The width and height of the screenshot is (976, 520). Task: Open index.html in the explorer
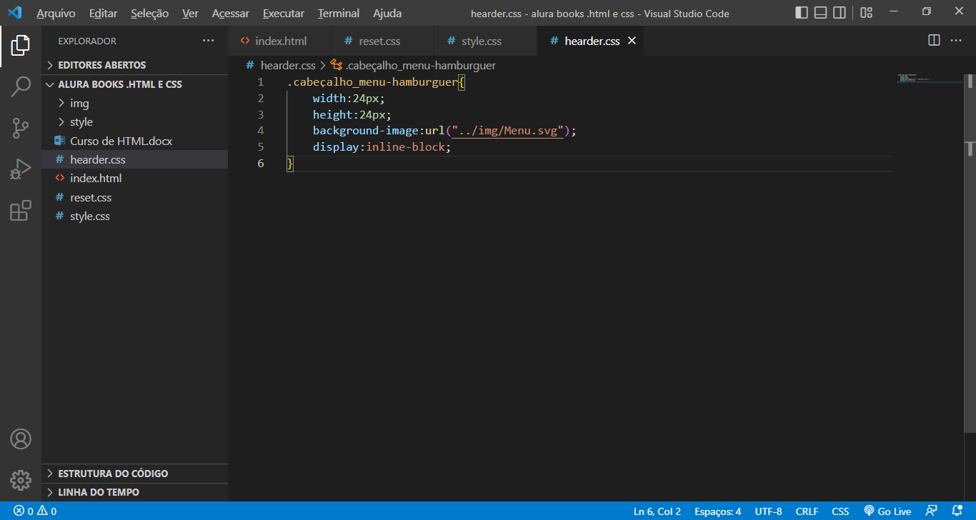134,179
